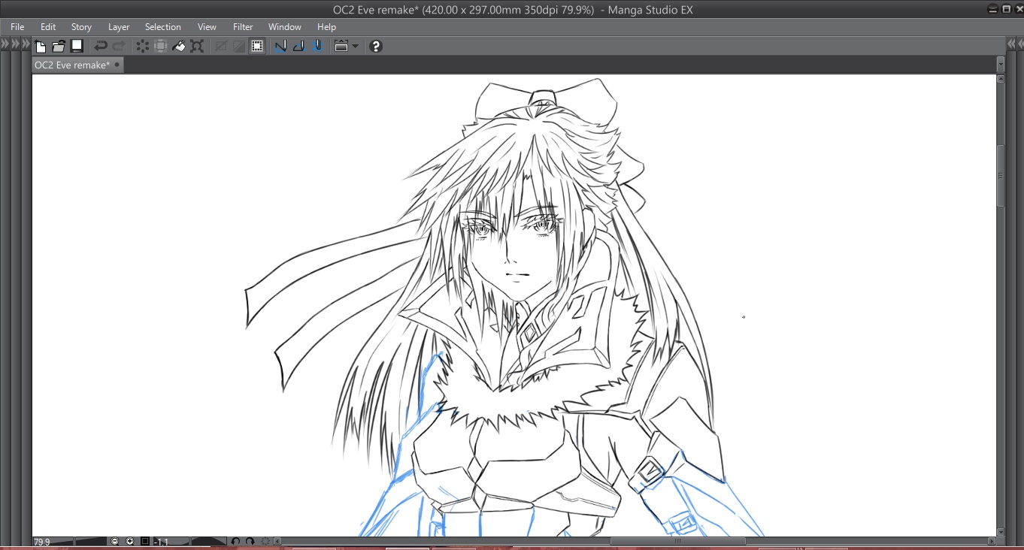
Task: Click the horizontal scrollbar left arrow
Action: (277, 541)
